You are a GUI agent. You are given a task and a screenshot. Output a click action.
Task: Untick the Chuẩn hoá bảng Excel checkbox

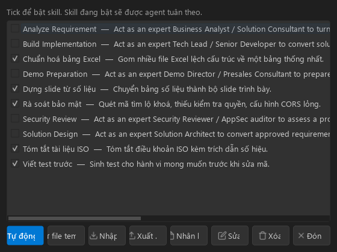tap(15, 59)
